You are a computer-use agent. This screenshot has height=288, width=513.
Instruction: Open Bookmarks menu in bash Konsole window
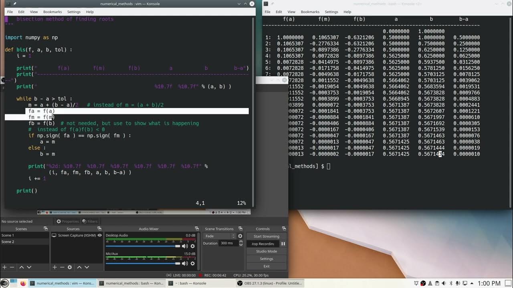[x=310, y=12]
